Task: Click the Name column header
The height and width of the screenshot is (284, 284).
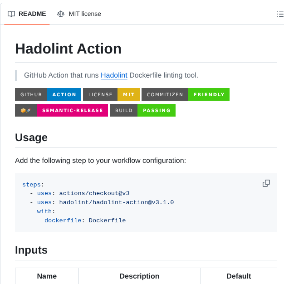Action: pos(47,276)
